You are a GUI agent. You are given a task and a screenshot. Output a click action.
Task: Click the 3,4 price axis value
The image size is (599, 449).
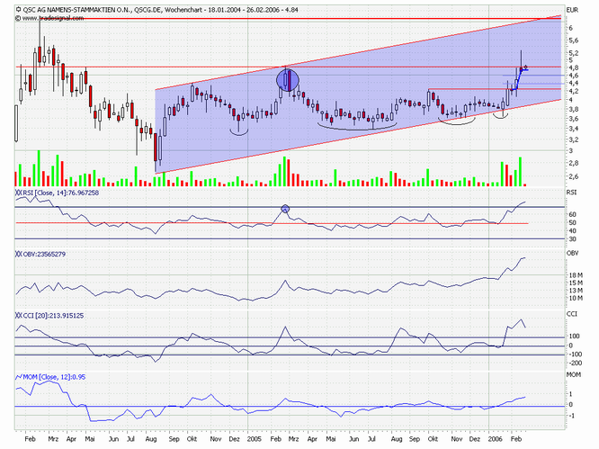click(x=573, y=129)
